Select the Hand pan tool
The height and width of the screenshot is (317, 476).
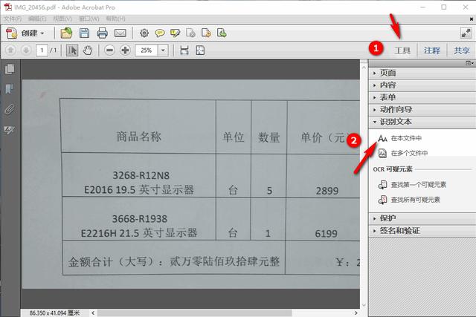pyautogui.click(x=88, y=50)
